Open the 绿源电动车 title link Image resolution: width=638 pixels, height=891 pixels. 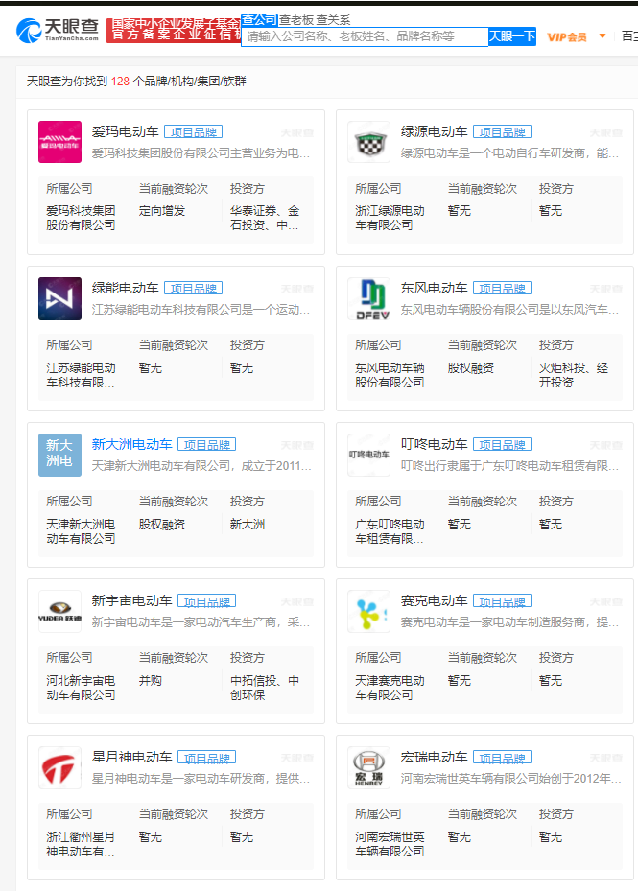pyautogui.click(x=434, y=131)
